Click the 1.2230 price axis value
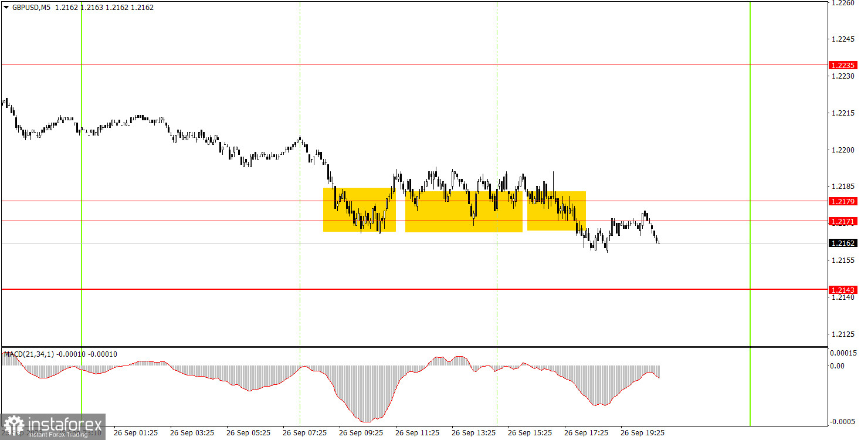The width and height of the screenshot is (861, 440). point(843,76)
